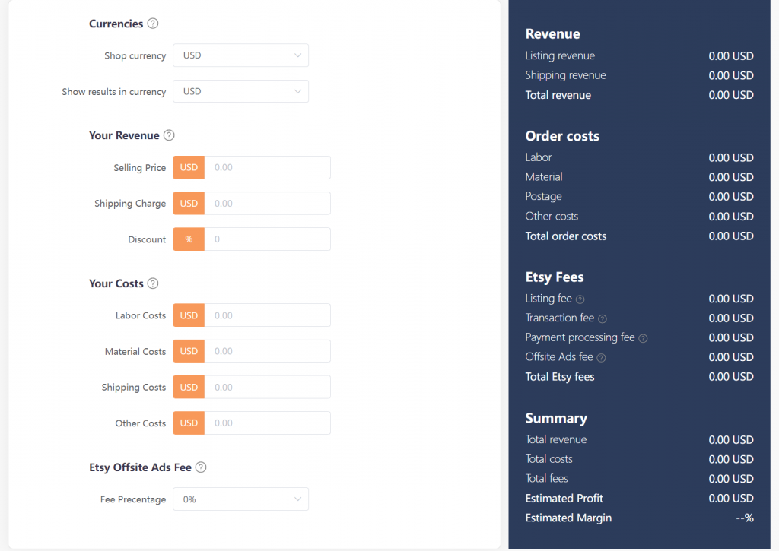Open the Transaction fee help tooltip

[603, 318]
